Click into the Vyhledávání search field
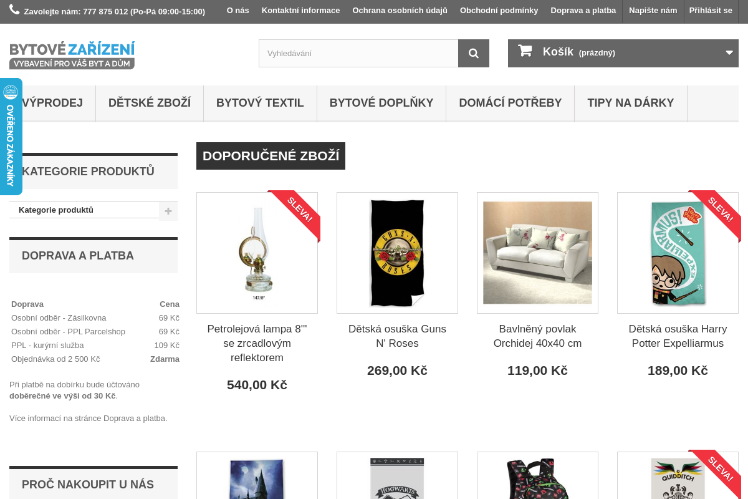 click(x=358, y=53)
